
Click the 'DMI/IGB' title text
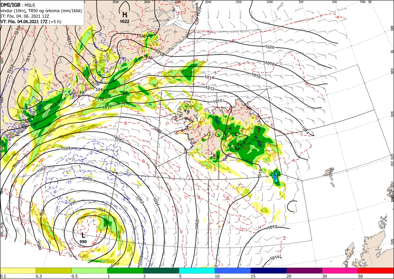coord(11,4)
